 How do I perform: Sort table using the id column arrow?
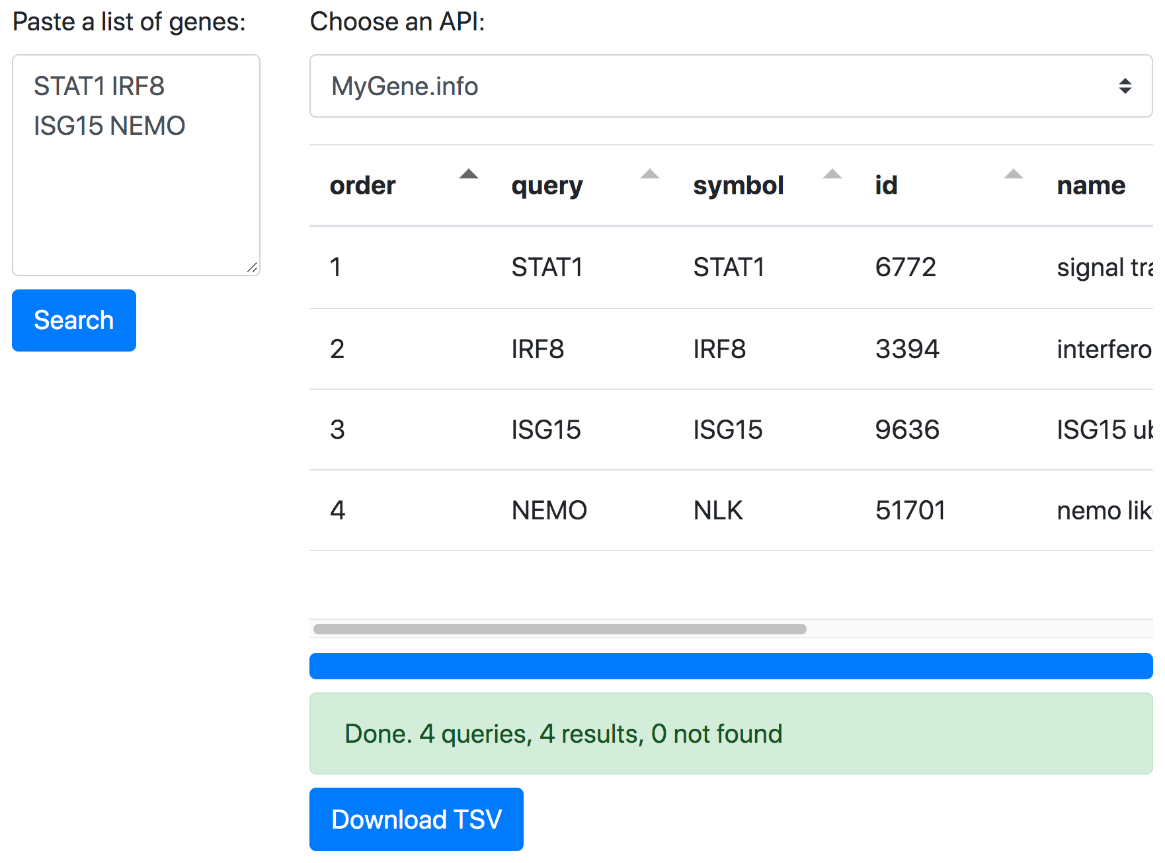coord(1014,175)
